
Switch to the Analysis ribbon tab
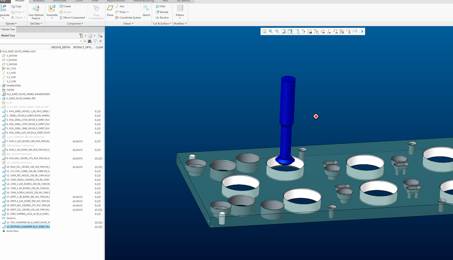point(39,1)
